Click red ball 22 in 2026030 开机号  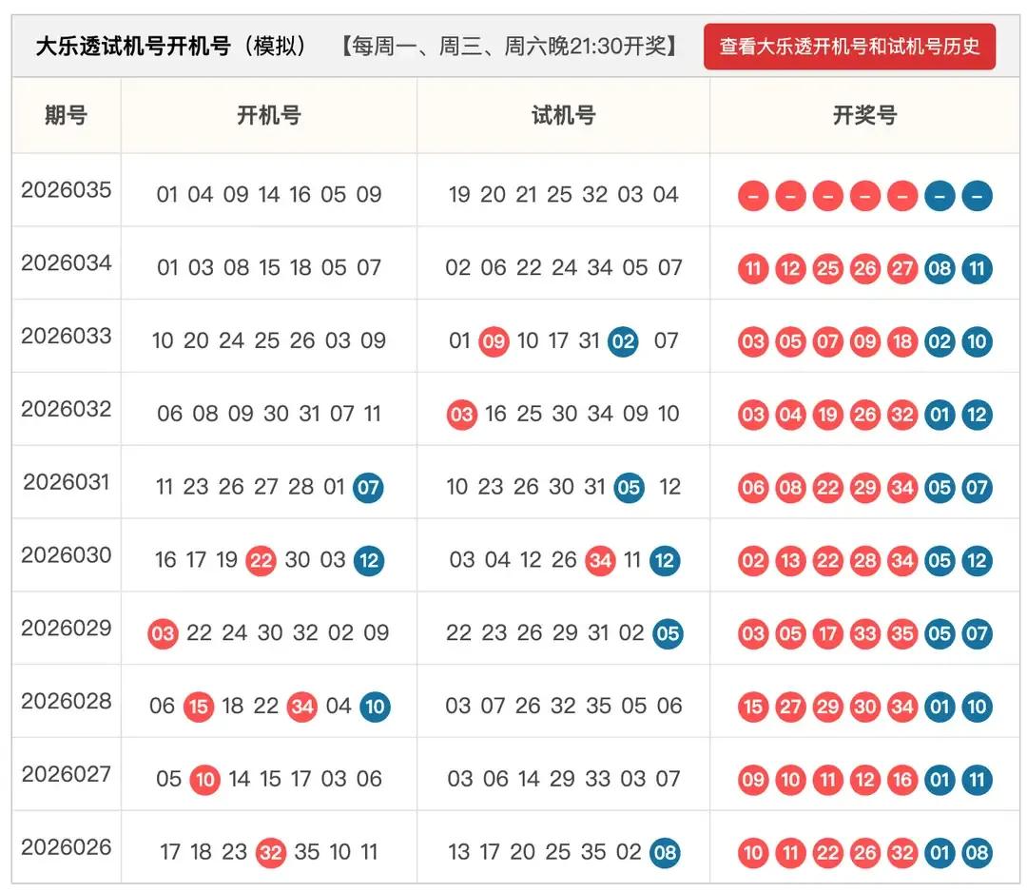261,561
